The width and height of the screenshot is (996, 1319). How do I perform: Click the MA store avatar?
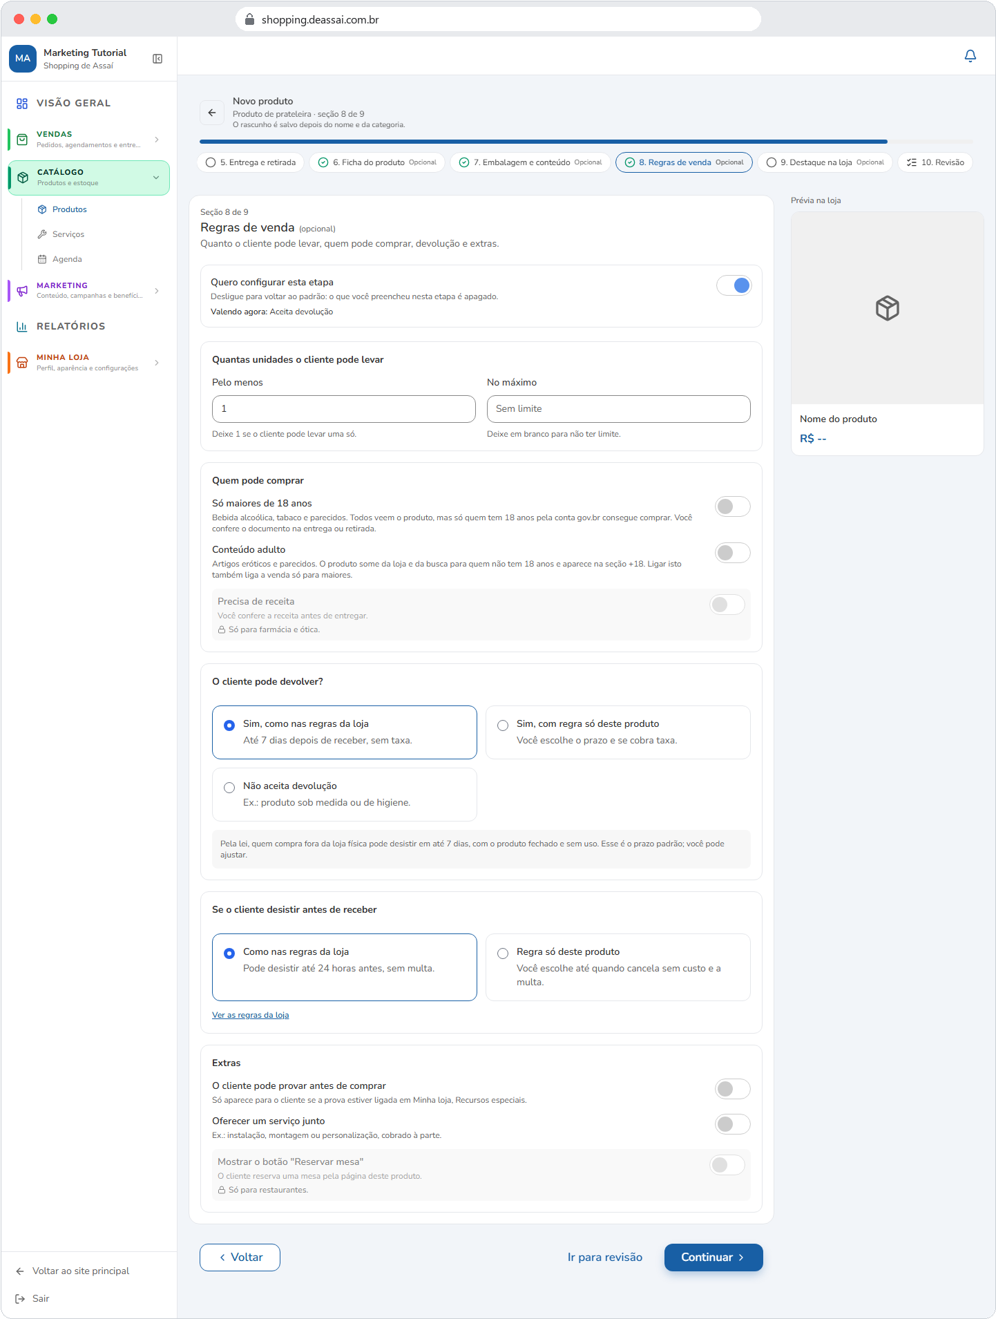click(23, 59)
